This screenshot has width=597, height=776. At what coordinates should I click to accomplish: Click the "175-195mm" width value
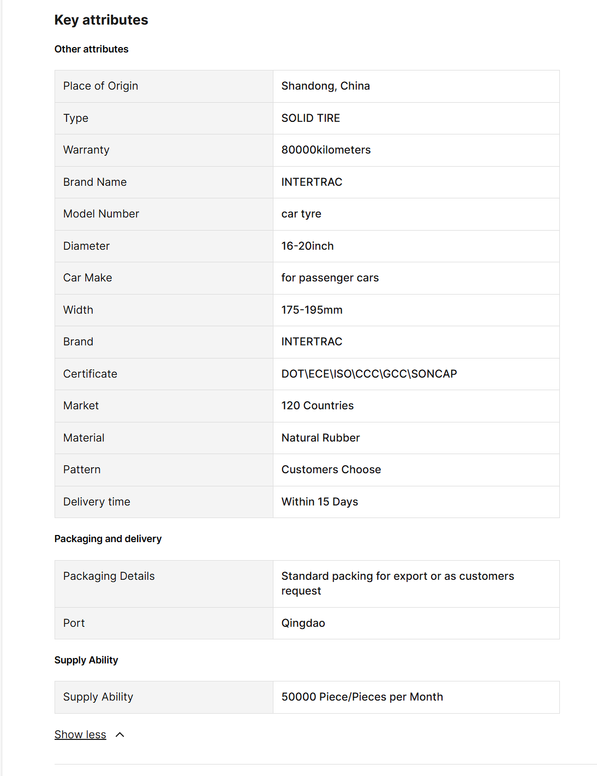(x=312, y=310)
